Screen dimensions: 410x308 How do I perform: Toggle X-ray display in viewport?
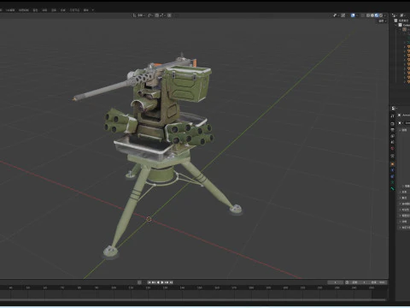point(363,15)
